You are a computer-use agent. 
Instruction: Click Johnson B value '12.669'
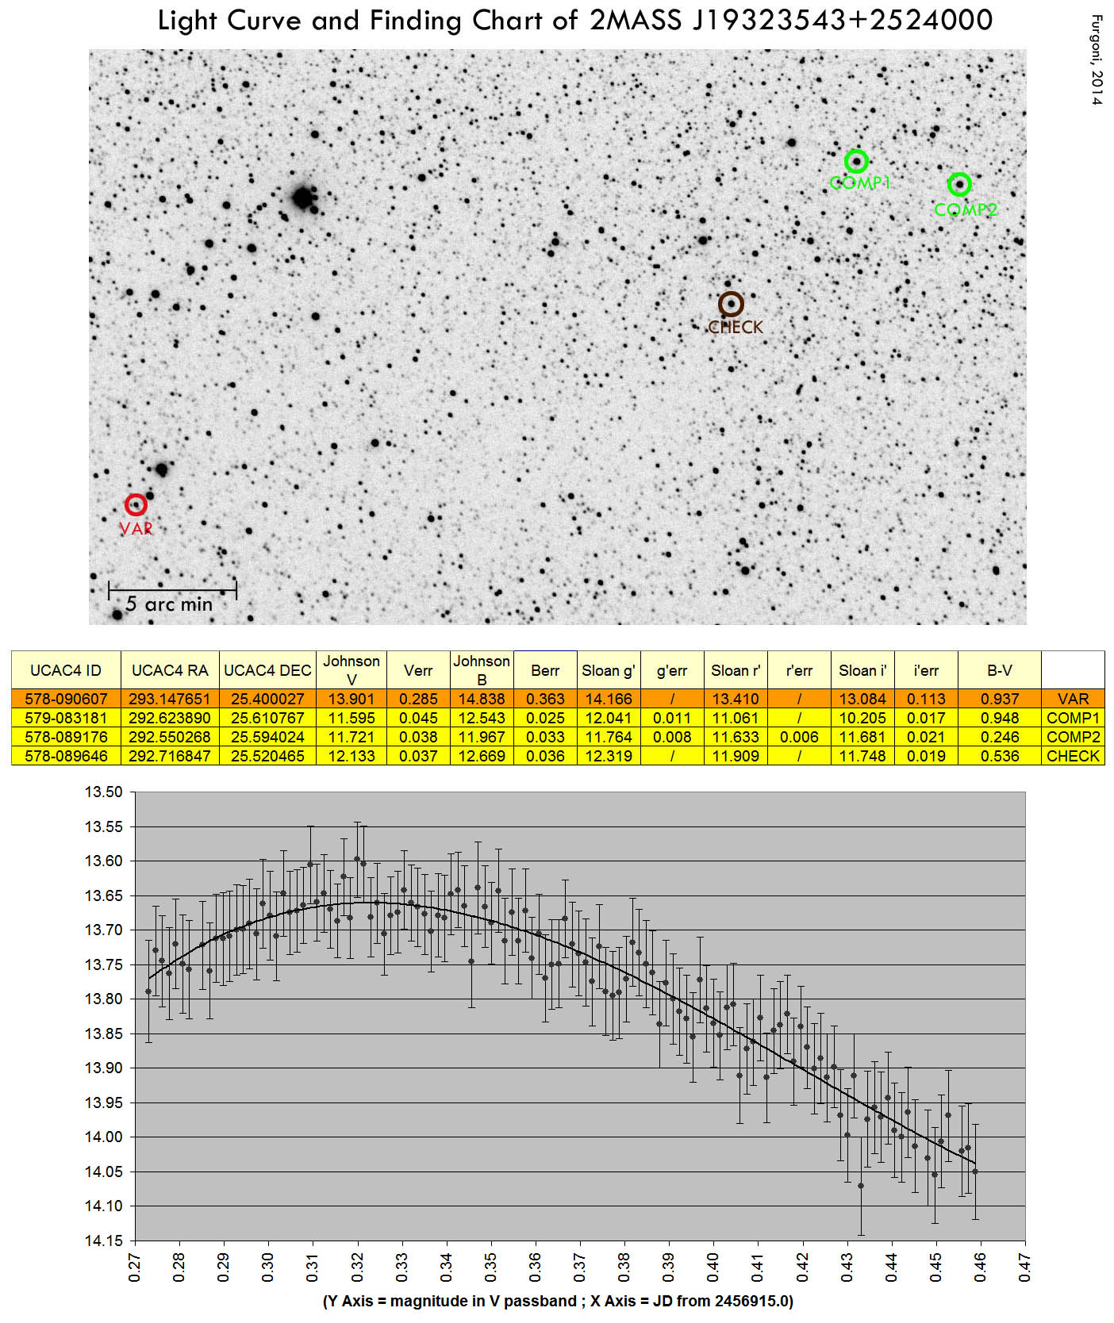tap(482, 756)
